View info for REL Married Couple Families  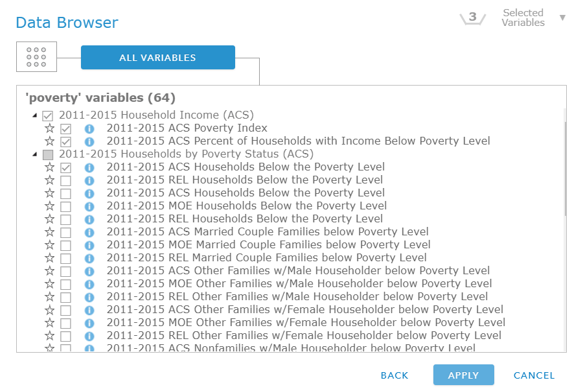point(89,258)
